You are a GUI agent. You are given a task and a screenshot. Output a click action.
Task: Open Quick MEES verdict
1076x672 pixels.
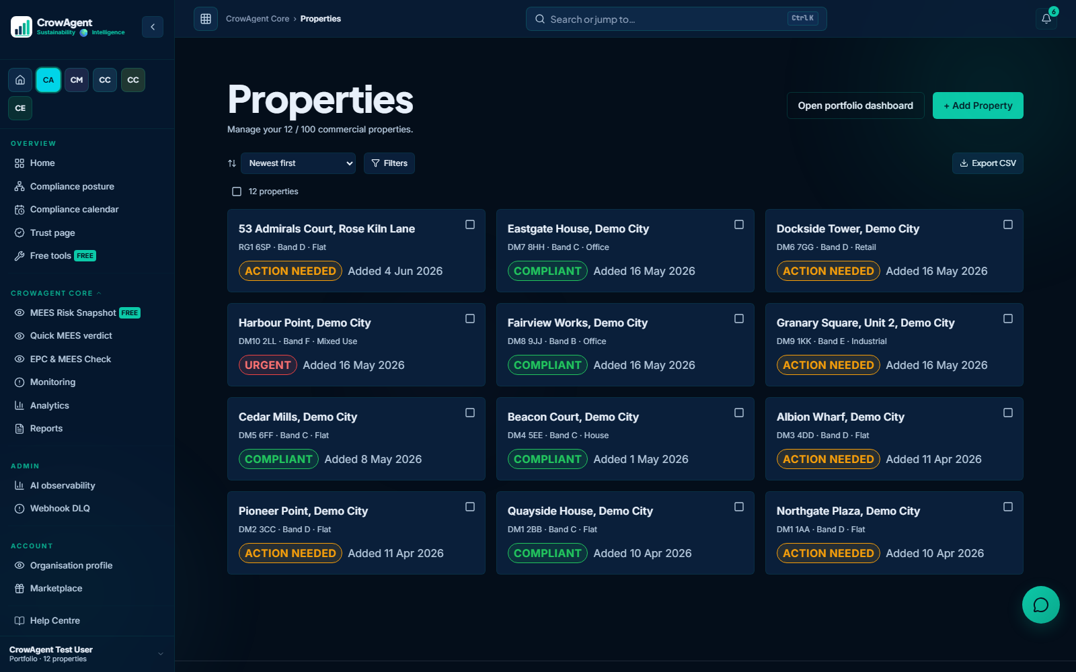[71, 336]
